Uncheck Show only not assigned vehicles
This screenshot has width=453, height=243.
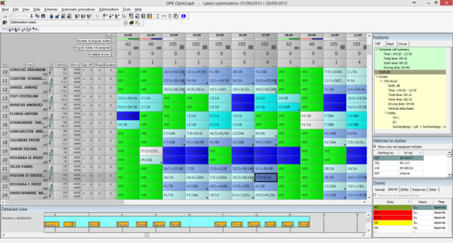[375, 147]
